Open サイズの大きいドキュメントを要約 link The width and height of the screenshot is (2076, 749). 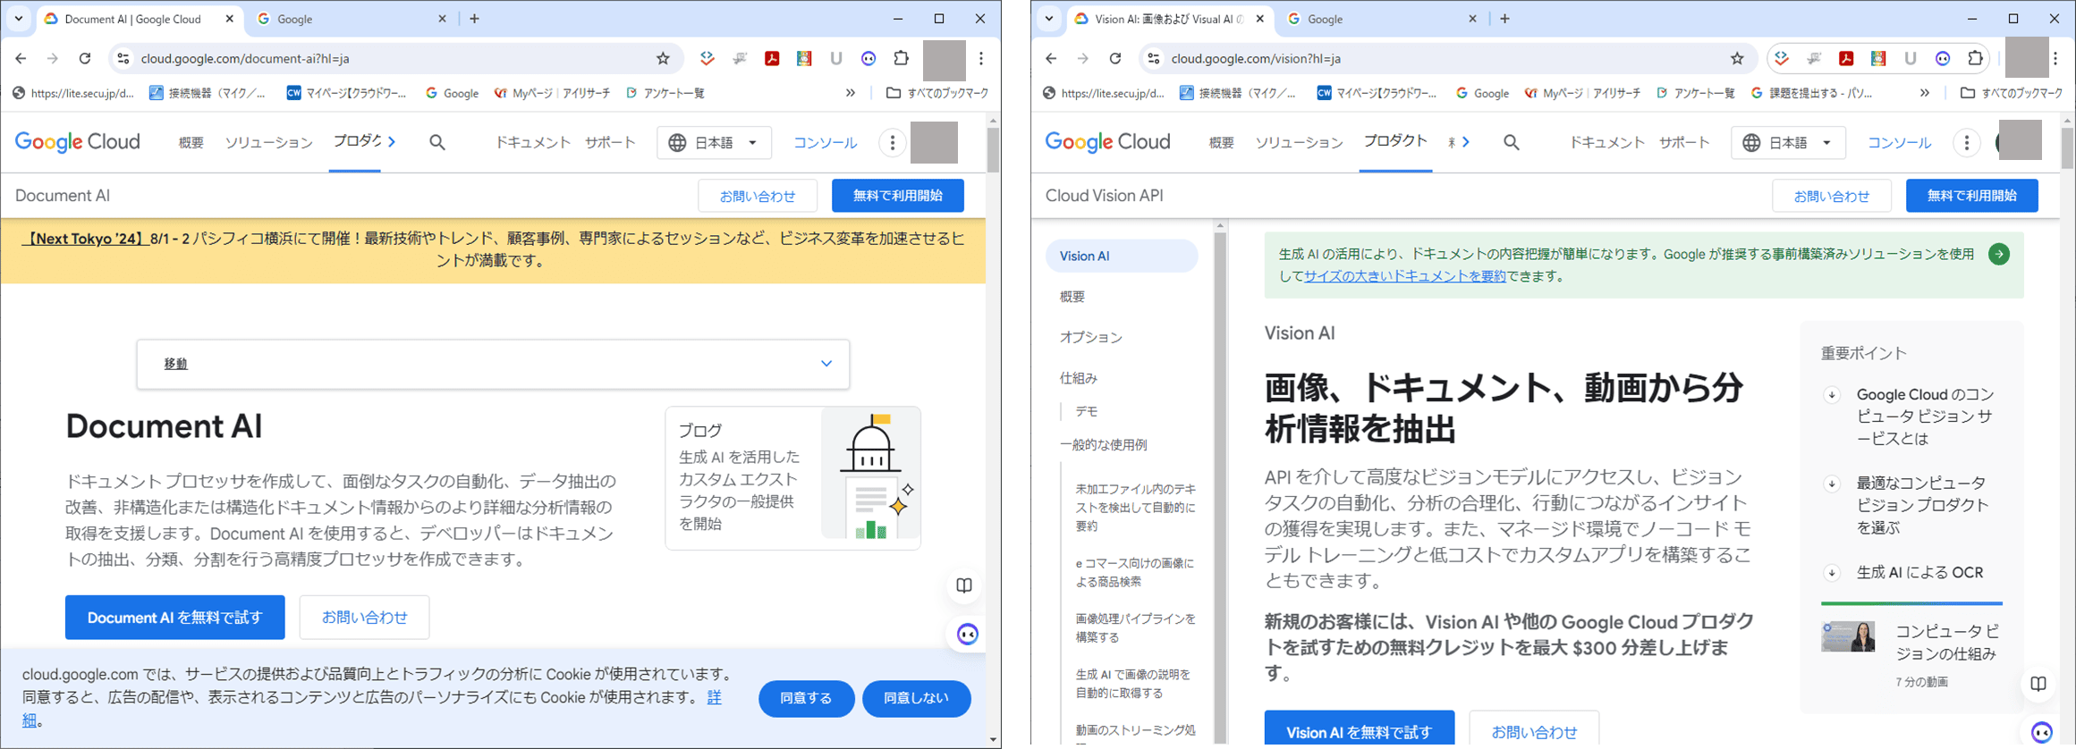pyautogui.click(x=1404, y=276)
